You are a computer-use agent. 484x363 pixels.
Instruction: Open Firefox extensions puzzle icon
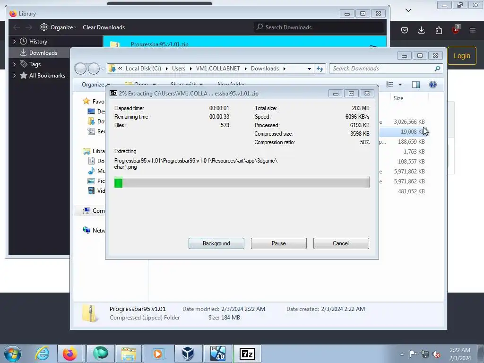439,30
